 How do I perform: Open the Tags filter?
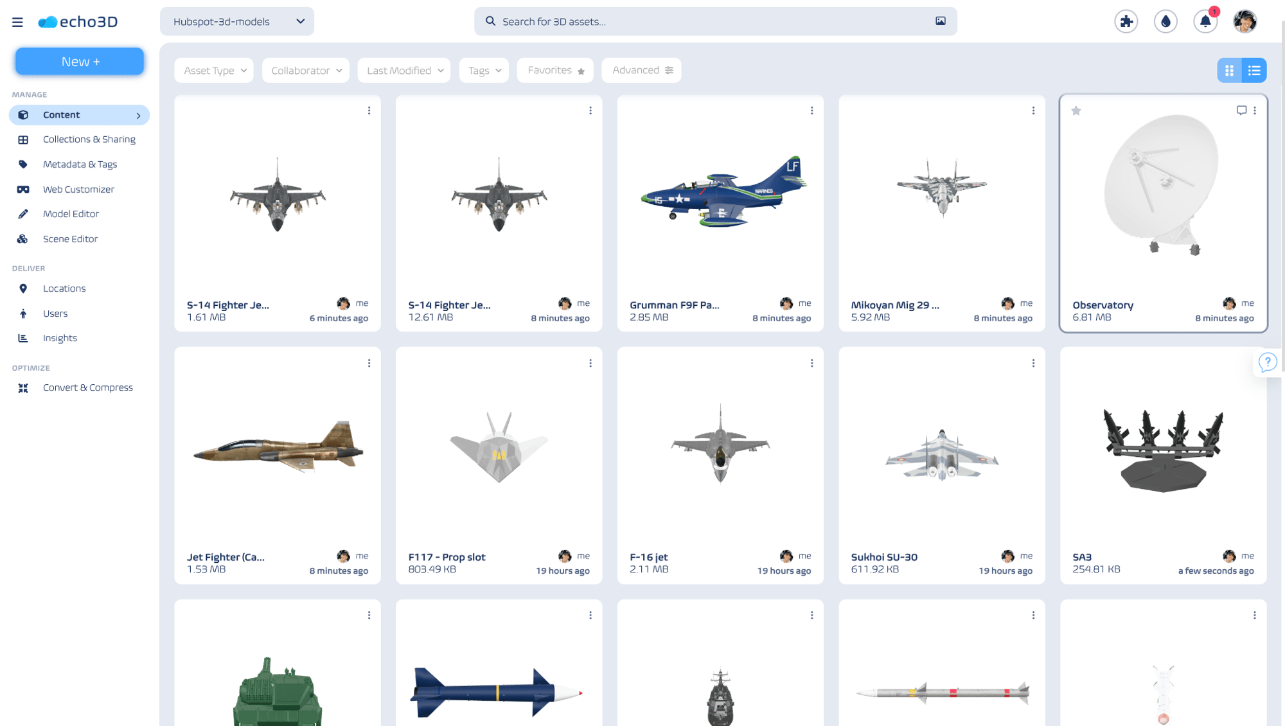pyautogui.click(x=484, y=71)
